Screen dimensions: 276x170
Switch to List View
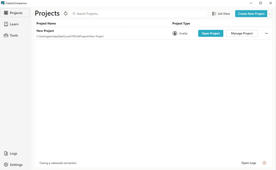tap(221, 13)
